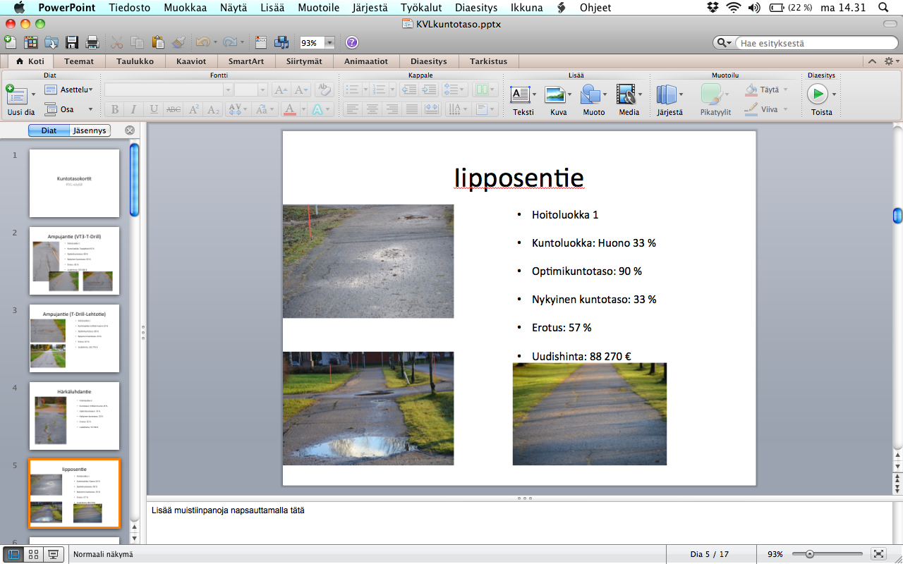Click the open file folder icon
This screenshot has height=564, width=903.
coord(51,42)
